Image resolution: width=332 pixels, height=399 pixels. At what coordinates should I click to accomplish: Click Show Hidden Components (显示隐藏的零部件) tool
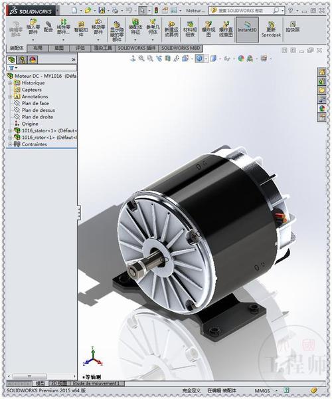point(117,31)
